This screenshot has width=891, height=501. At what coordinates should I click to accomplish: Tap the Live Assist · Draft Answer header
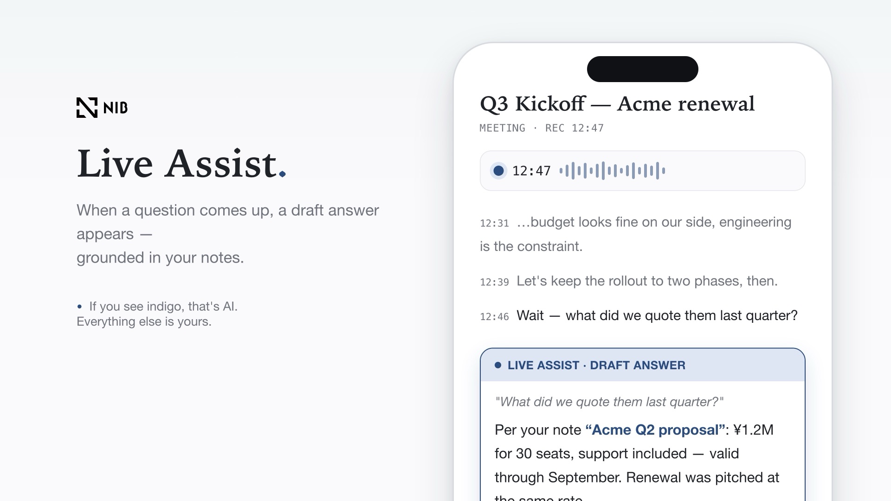[643, 365]
